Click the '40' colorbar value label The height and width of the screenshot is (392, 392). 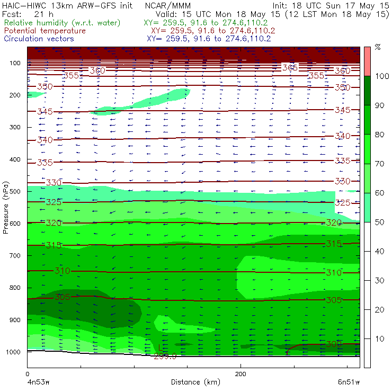379,251
